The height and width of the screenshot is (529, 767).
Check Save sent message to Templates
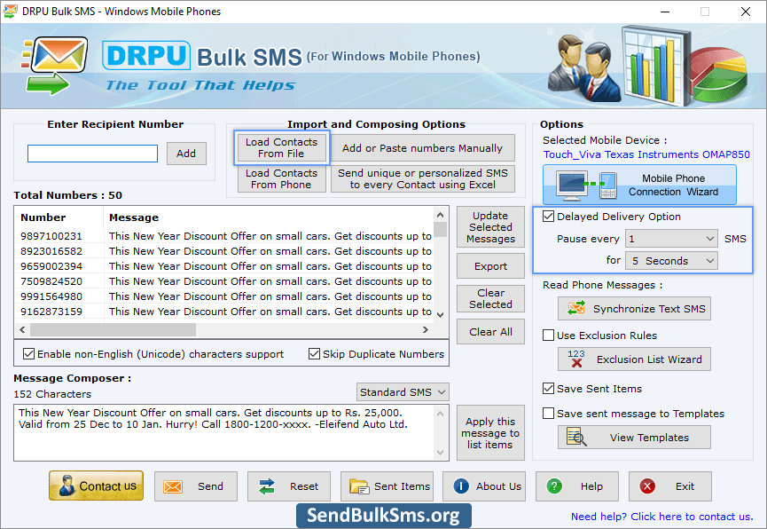[x=548, y=414]
